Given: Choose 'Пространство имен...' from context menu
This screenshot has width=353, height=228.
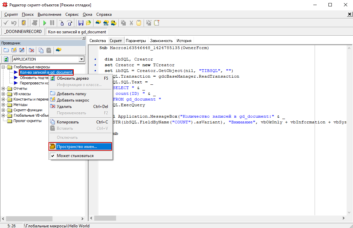Looking at the screenshot, I should click(x=77, y=147).
